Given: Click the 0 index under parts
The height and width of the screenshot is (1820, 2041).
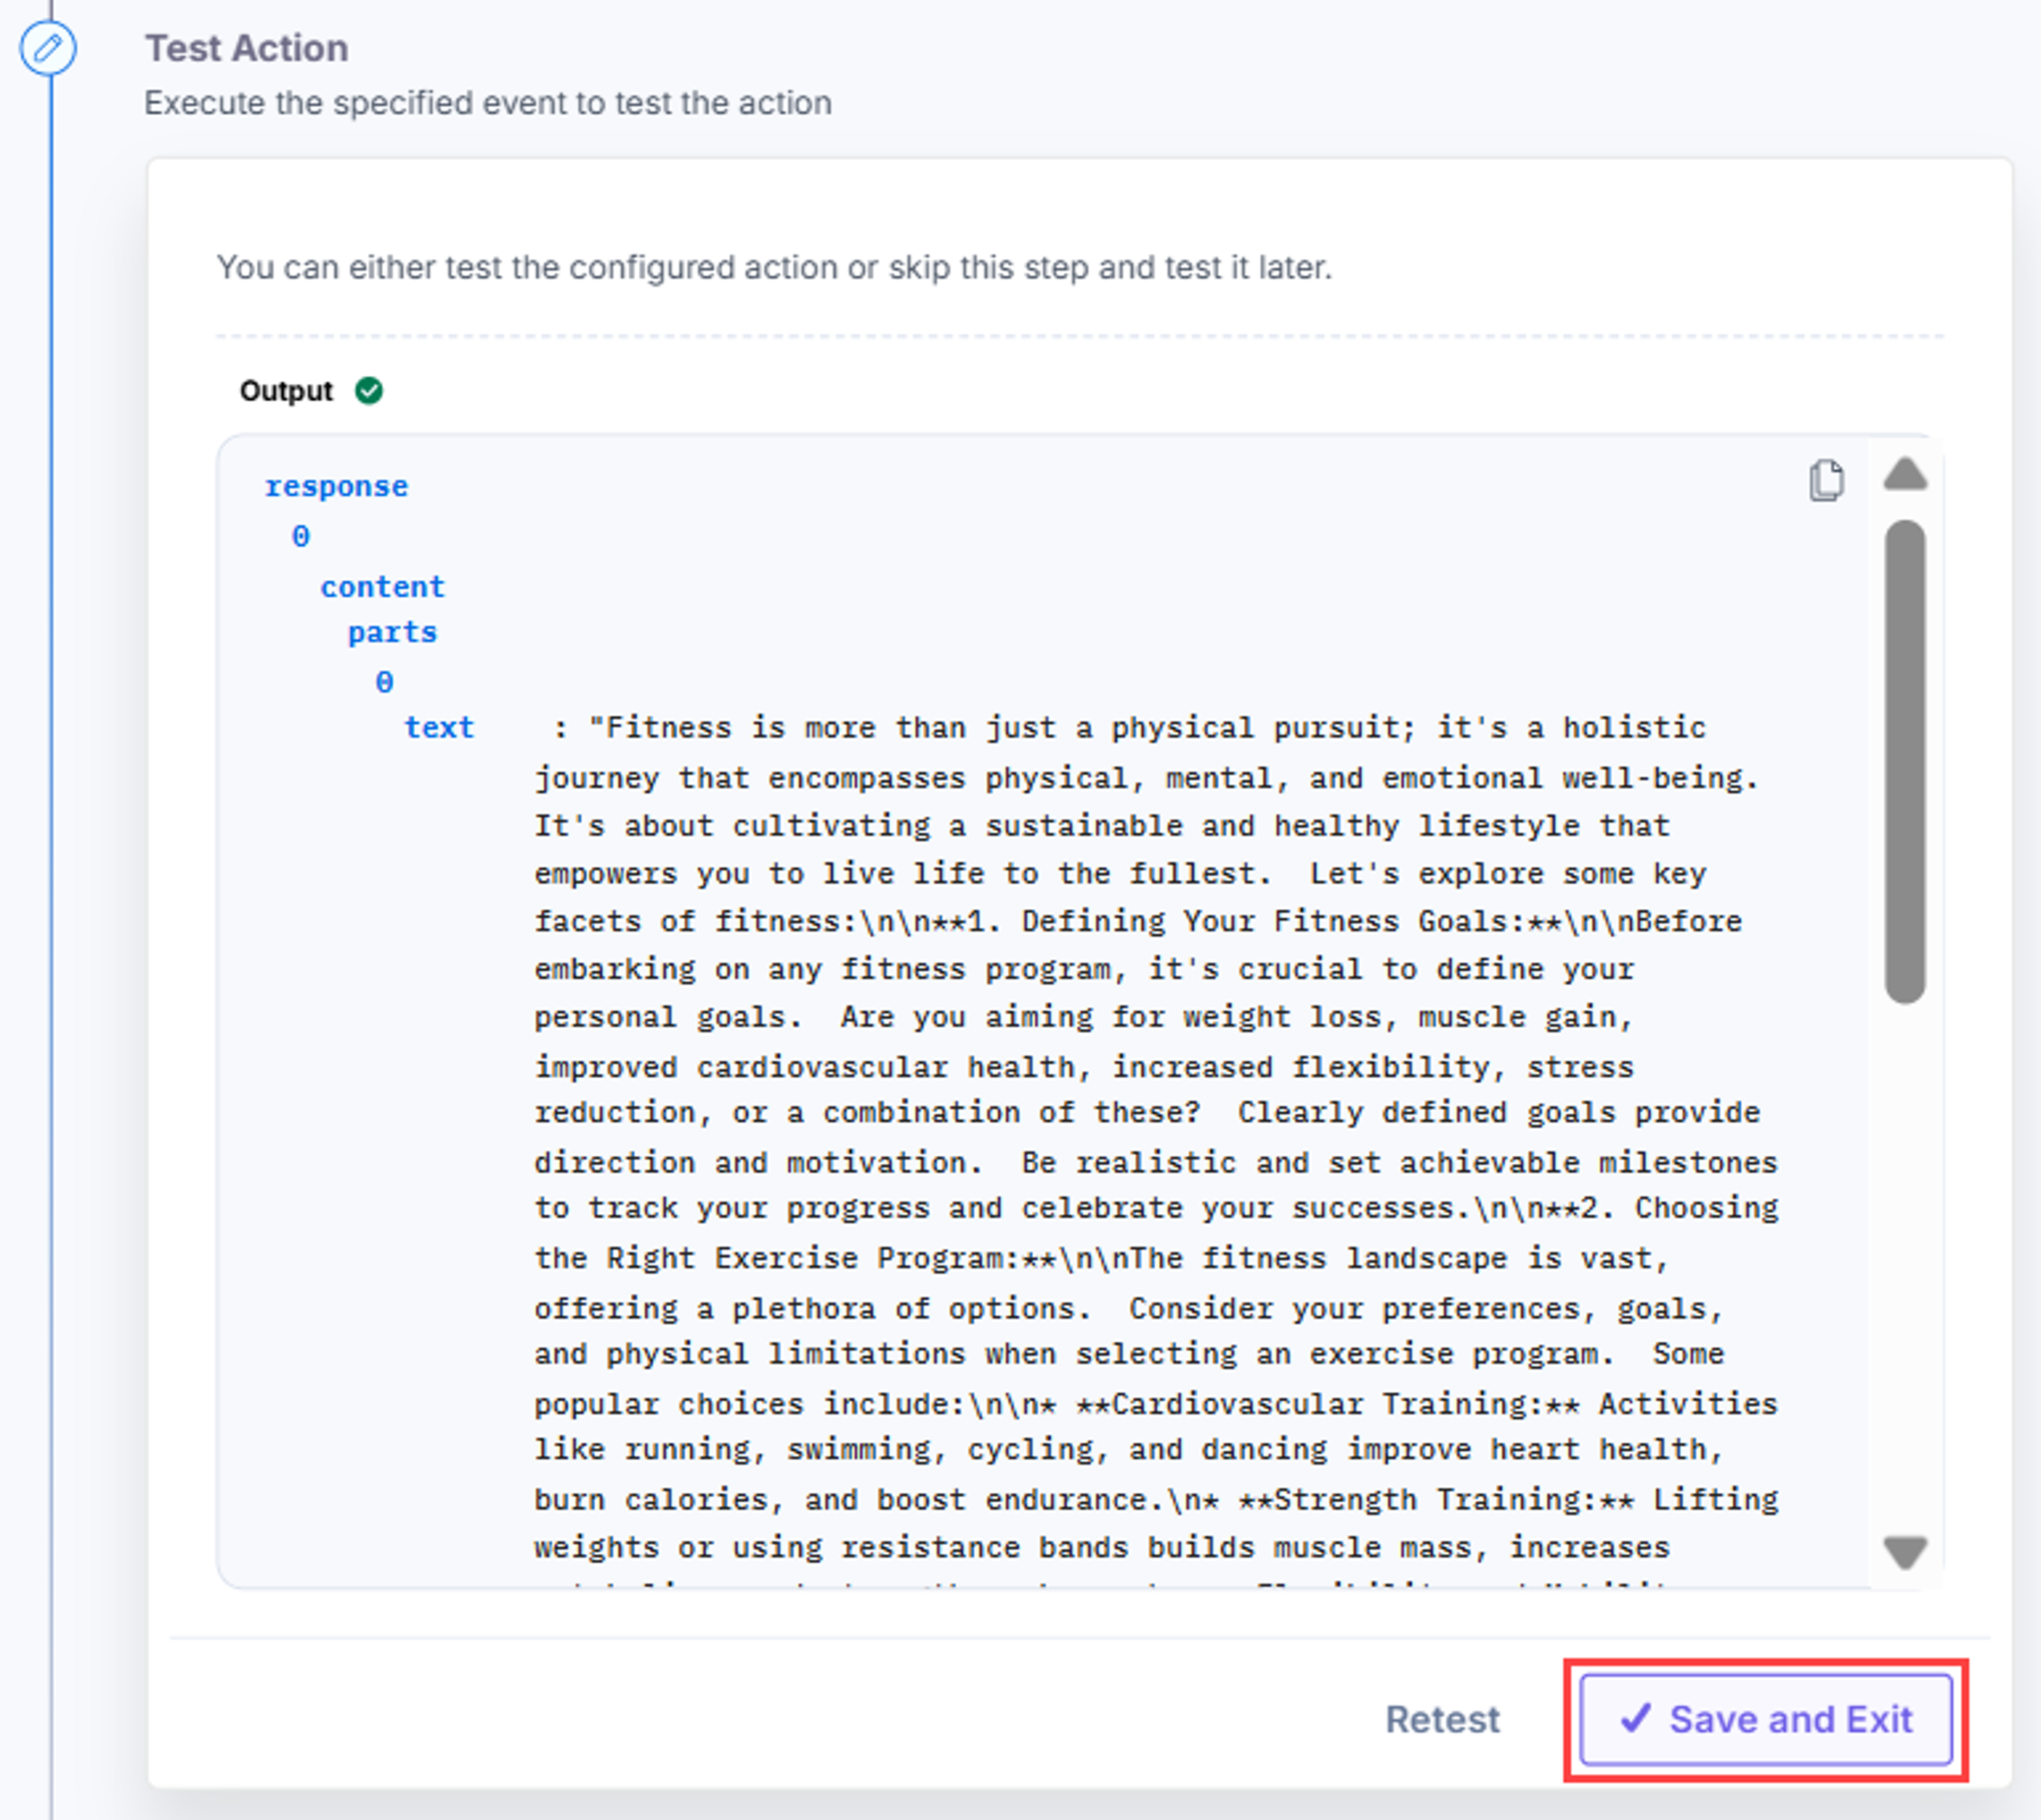Looking at the screenshot, I should coord(384,682).
